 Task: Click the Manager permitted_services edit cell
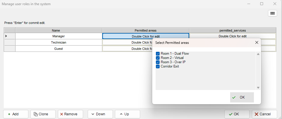[x=232, y=36]
